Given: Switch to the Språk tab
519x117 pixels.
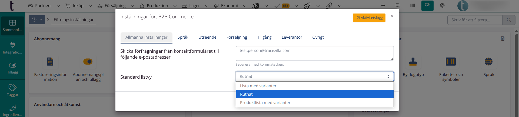Looking at the screenshot, I should (183, 37).
